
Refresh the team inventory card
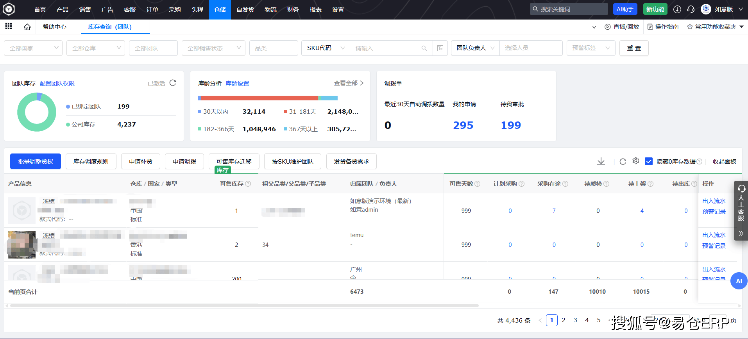(x=173, y=83)
